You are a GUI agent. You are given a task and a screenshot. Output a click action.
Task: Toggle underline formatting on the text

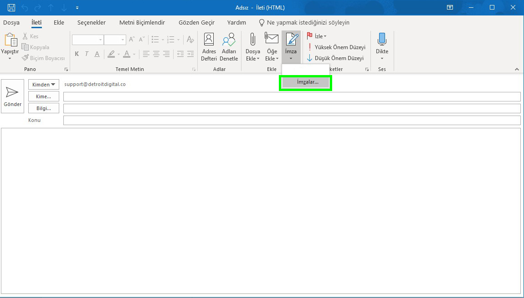(96, 54)
